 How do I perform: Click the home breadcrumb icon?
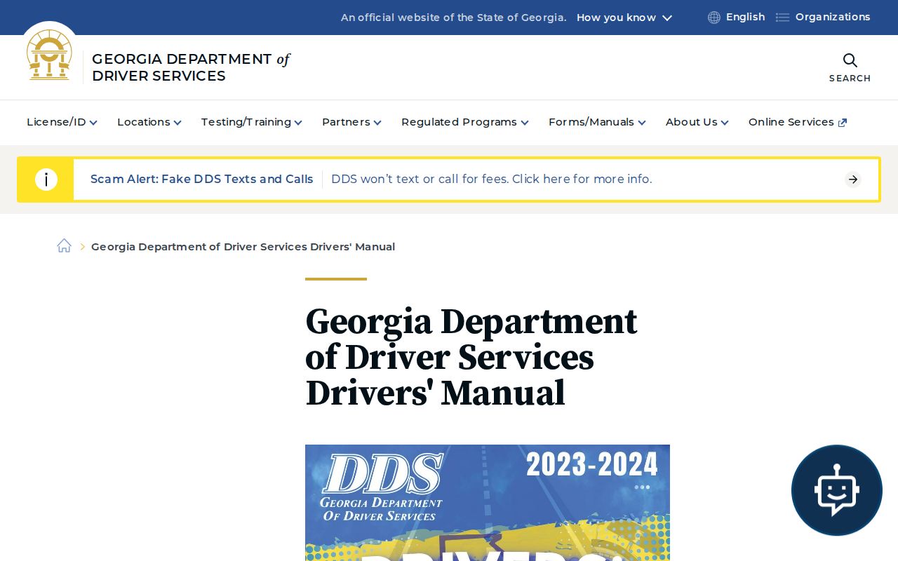click(x=65, y=246)
